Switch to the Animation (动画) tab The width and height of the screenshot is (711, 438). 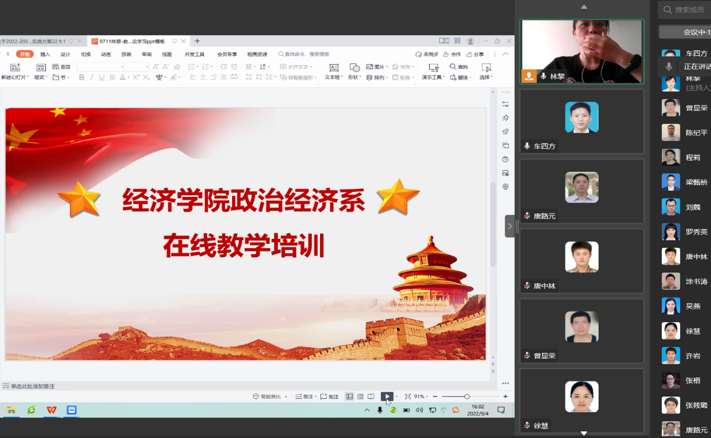pyautogui.click(x=106, y=54)
